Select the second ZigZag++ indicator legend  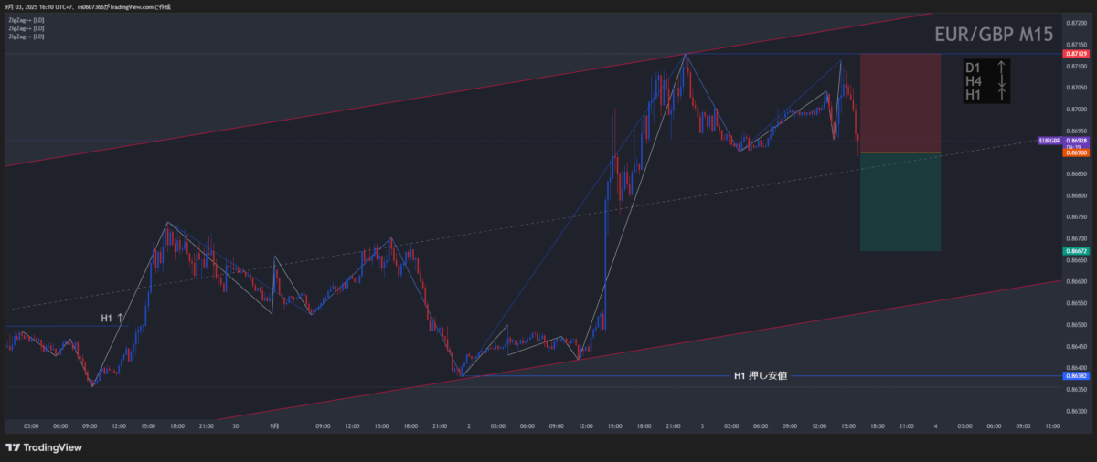click(x=26, y=28)
